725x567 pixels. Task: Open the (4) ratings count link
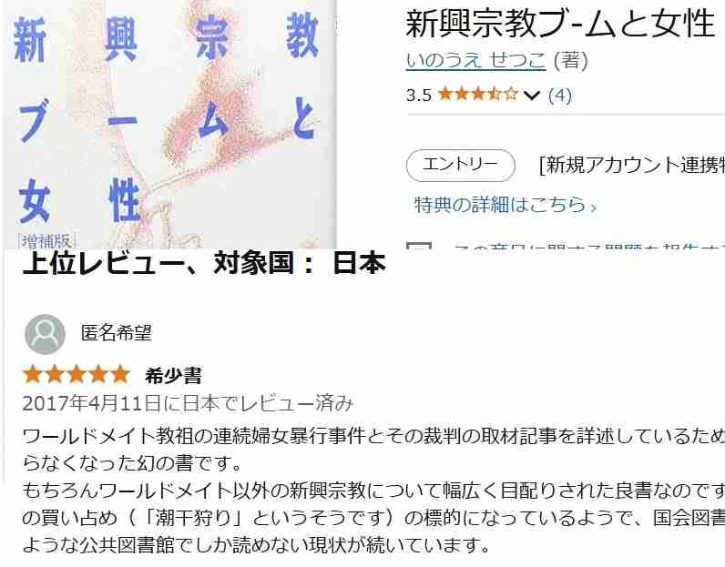click(560, 96)
